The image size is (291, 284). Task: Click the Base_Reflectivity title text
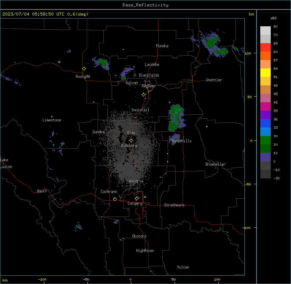[x=145, y=5]
